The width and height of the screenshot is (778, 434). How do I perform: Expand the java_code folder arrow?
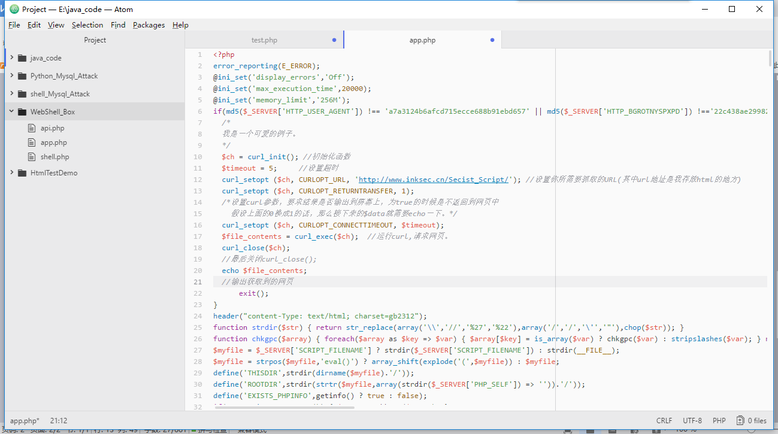pyautogui.click(x=11, y=58)
